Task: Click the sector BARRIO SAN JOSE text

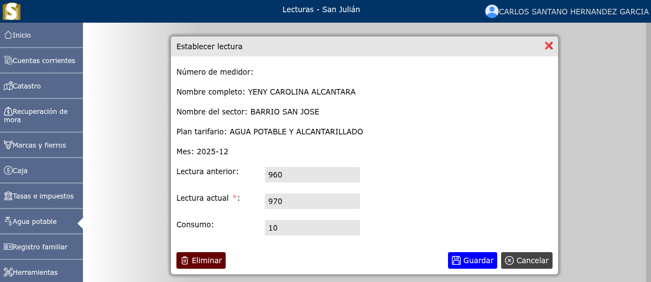Action: 285,112
